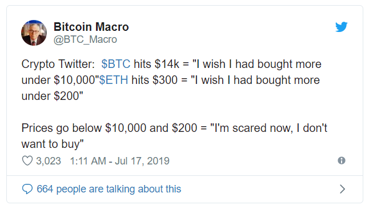Click the Twitter bird logo icon
The height and width of the screenshot is (209, 369).
[341, 27]
